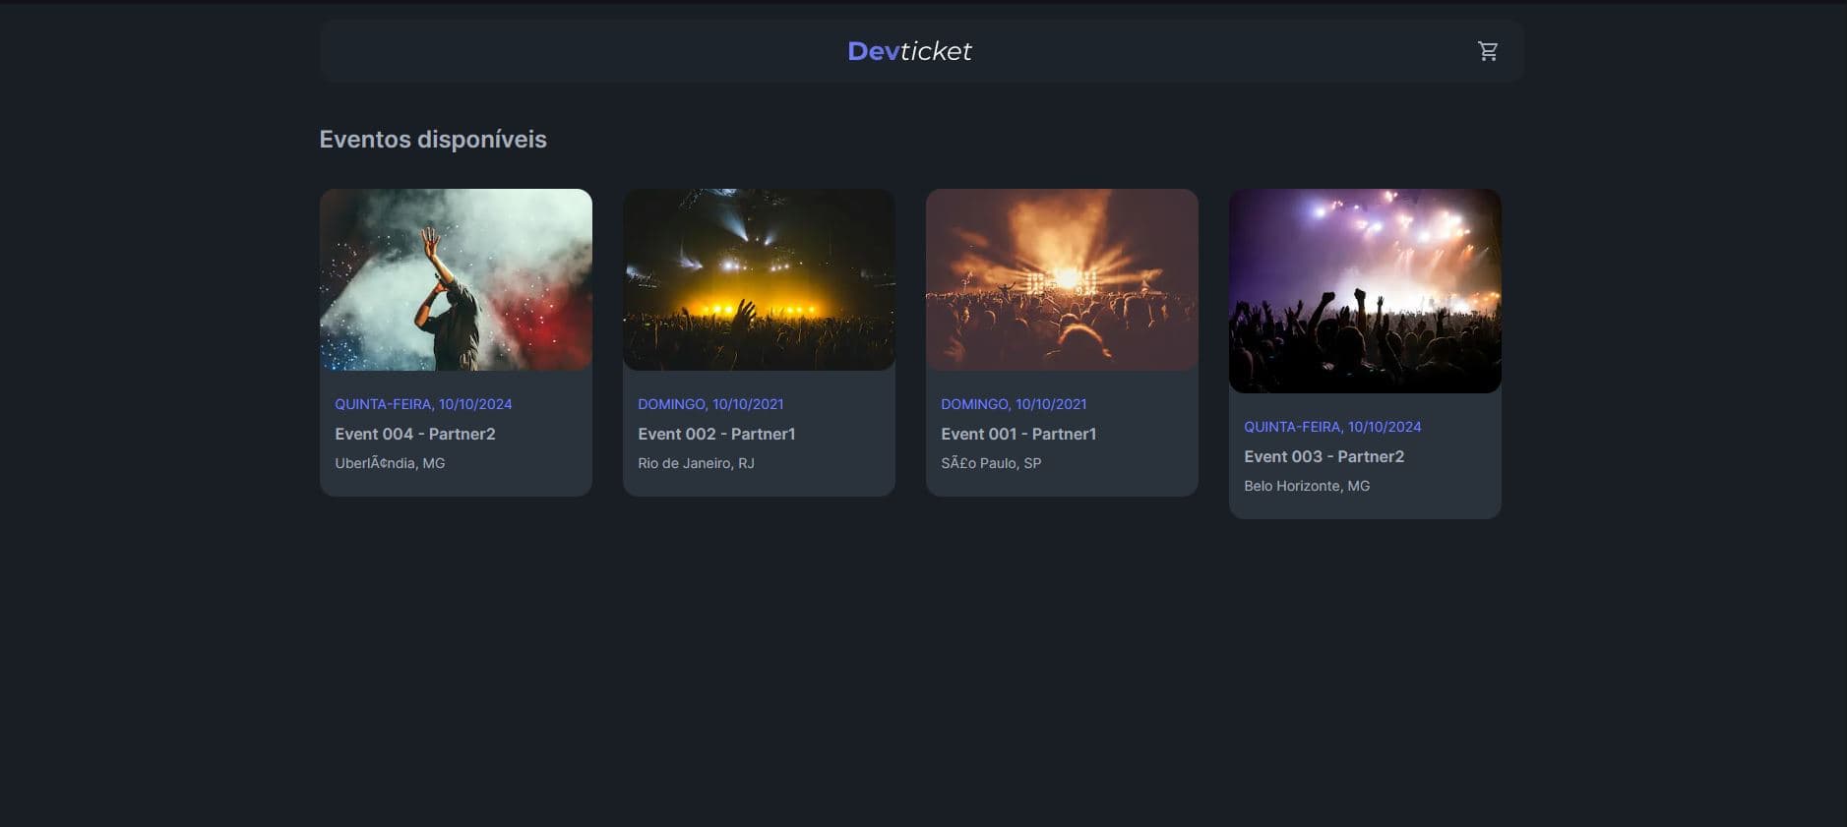Click Event 001's DOMINGO, 10/10/2021 date
The width and height of the screenshot is (1847, 827).
(x=1014, y=404)
